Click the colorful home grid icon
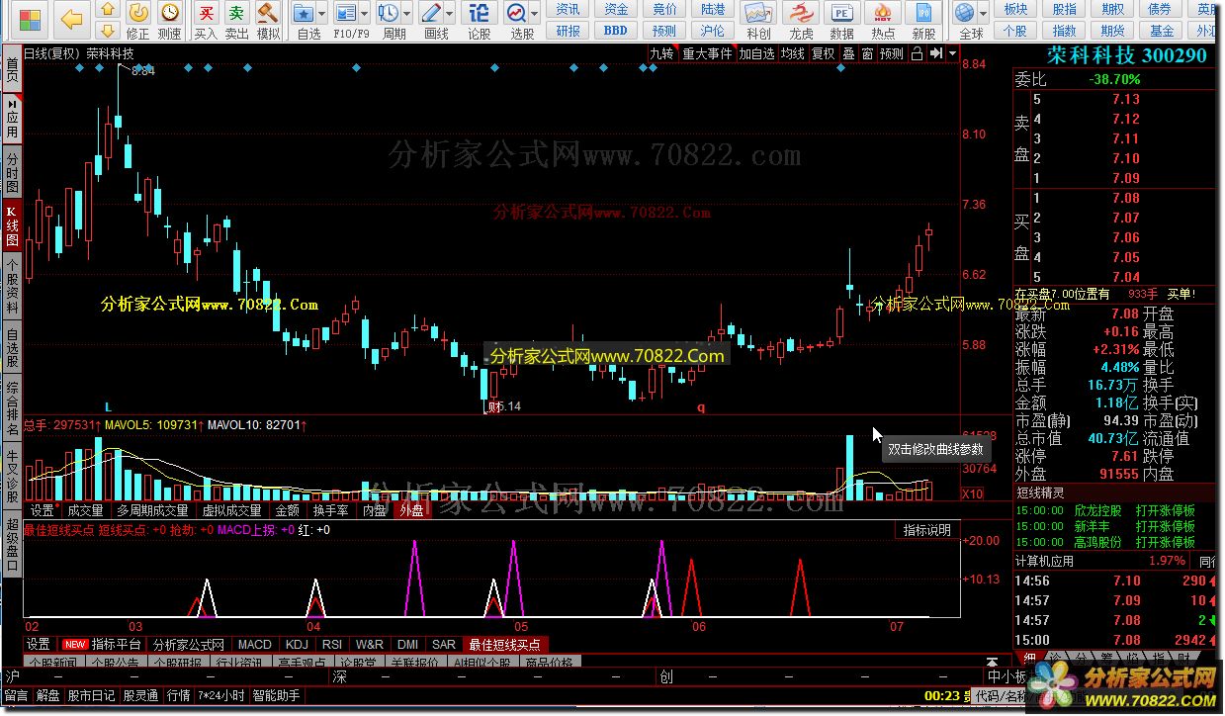1225x716 pixels. click(31, 20)
